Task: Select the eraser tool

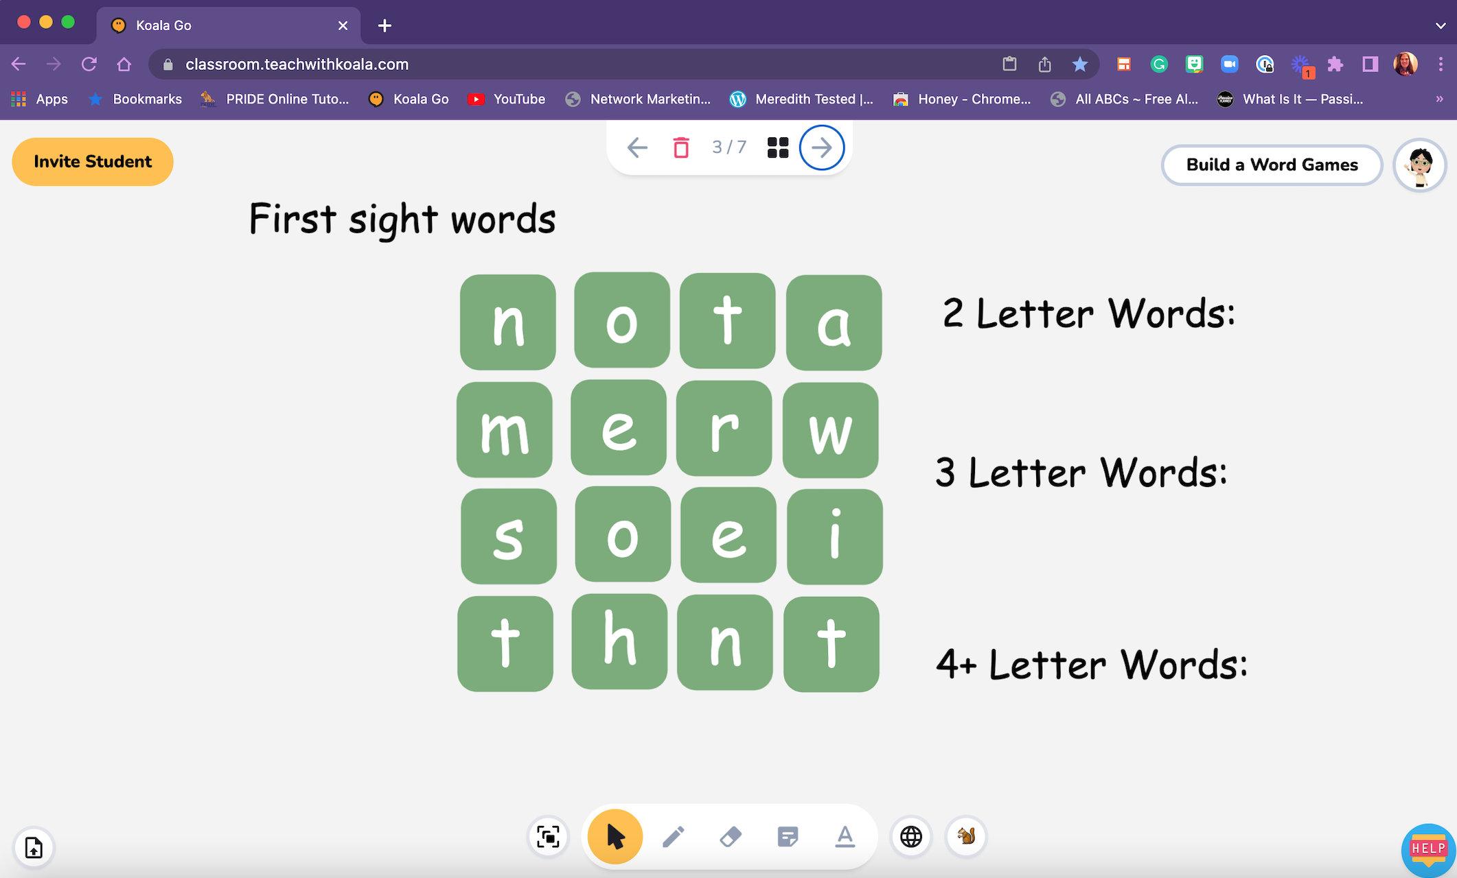Action: (731, 836)
